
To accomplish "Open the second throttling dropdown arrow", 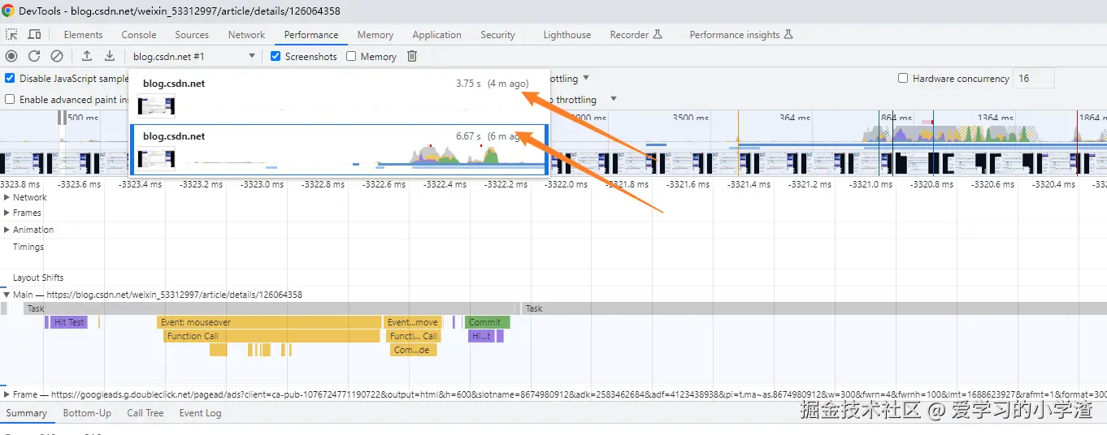I will click(614, 99).
